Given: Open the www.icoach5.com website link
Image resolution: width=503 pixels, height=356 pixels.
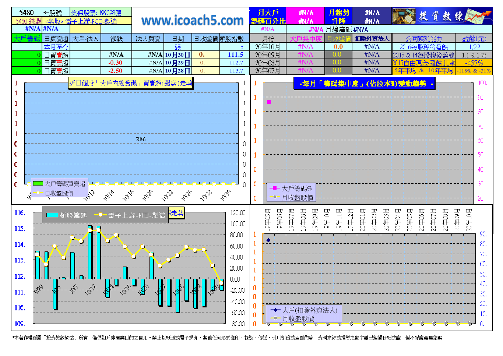Looking at the screenshot, I should [x=192, y=20].
